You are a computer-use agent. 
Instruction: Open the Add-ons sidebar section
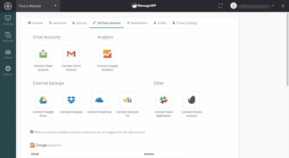tap(8, 71)
